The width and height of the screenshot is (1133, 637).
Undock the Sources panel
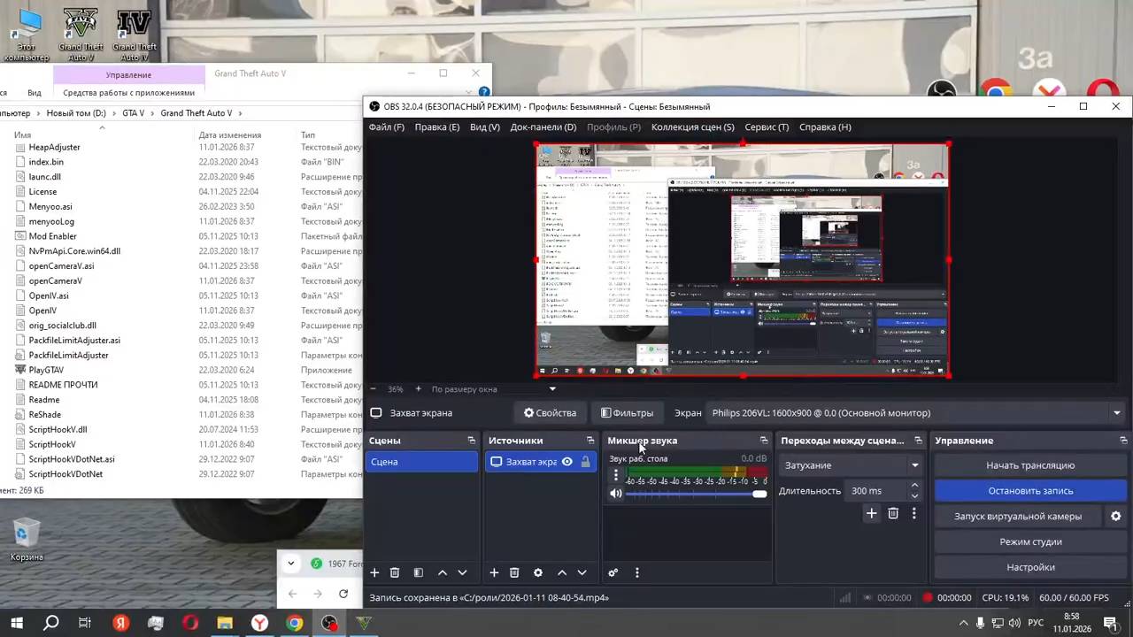click(x=590, y=441)
